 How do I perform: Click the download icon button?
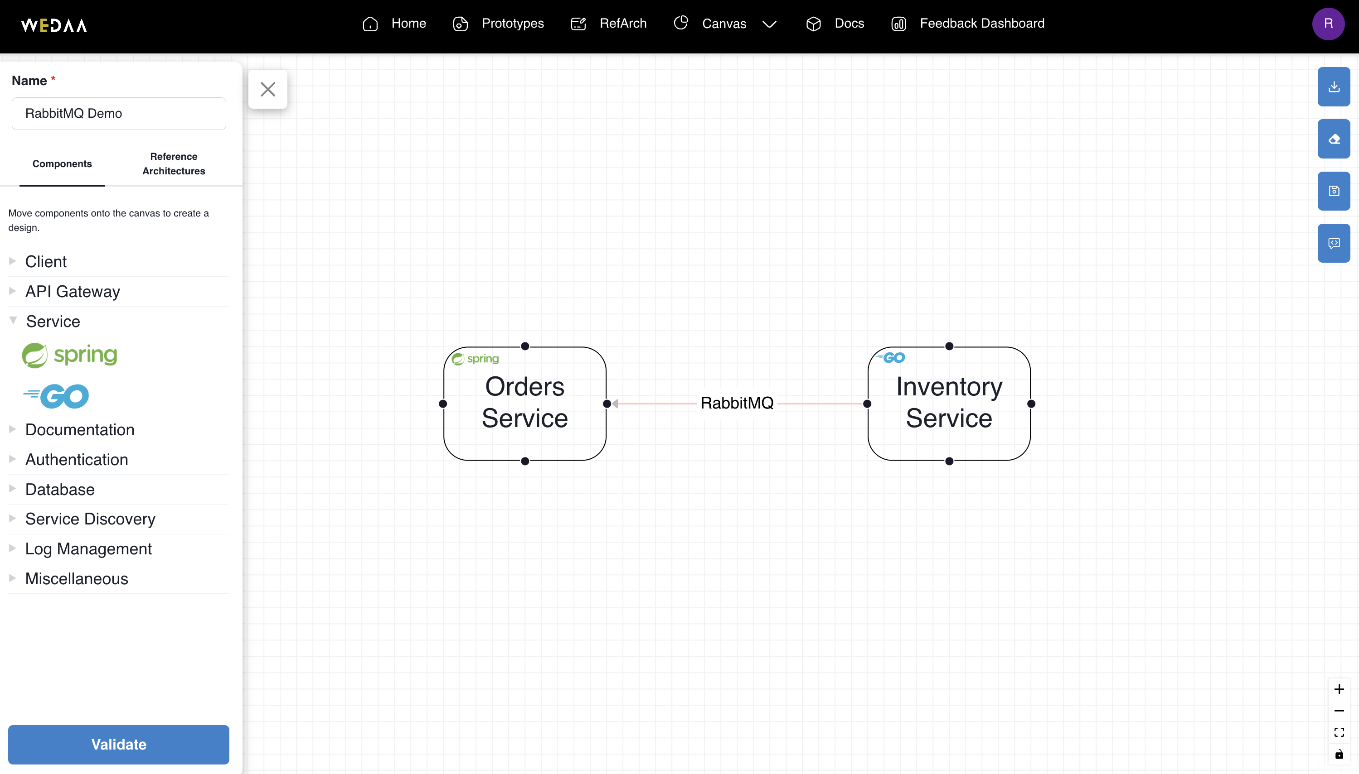click(1334, 87)
